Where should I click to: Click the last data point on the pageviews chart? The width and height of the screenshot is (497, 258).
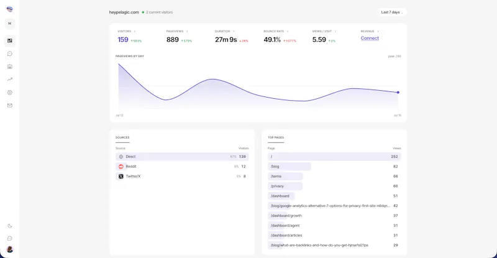tap(398, 93)
